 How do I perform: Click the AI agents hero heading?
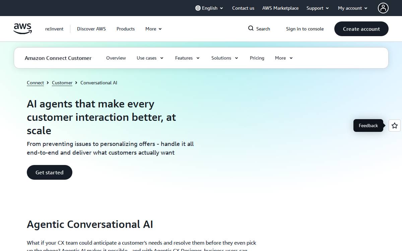[x=102, y=117]
